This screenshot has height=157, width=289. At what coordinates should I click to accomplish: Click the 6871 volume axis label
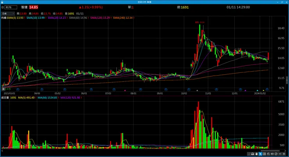(281, 101)
